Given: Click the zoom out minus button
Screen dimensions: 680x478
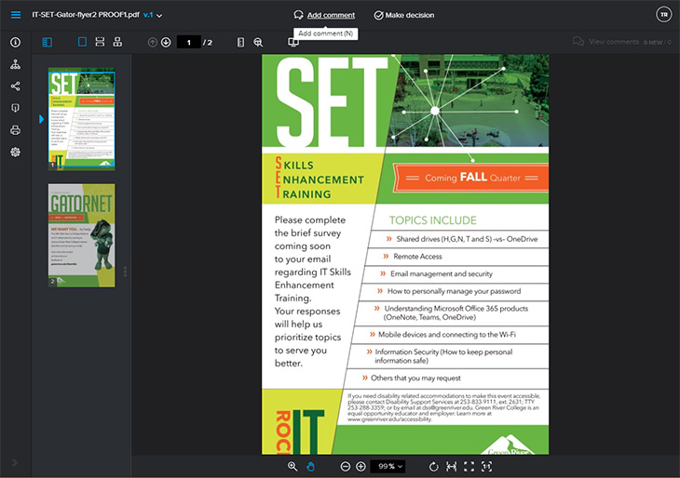Looking at the screenshot, I should click(x=346, y=466).
